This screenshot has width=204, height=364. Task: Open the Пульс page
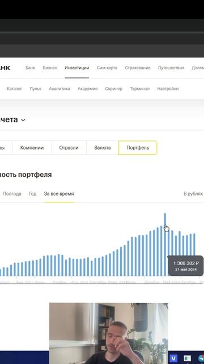pos(35,89)
